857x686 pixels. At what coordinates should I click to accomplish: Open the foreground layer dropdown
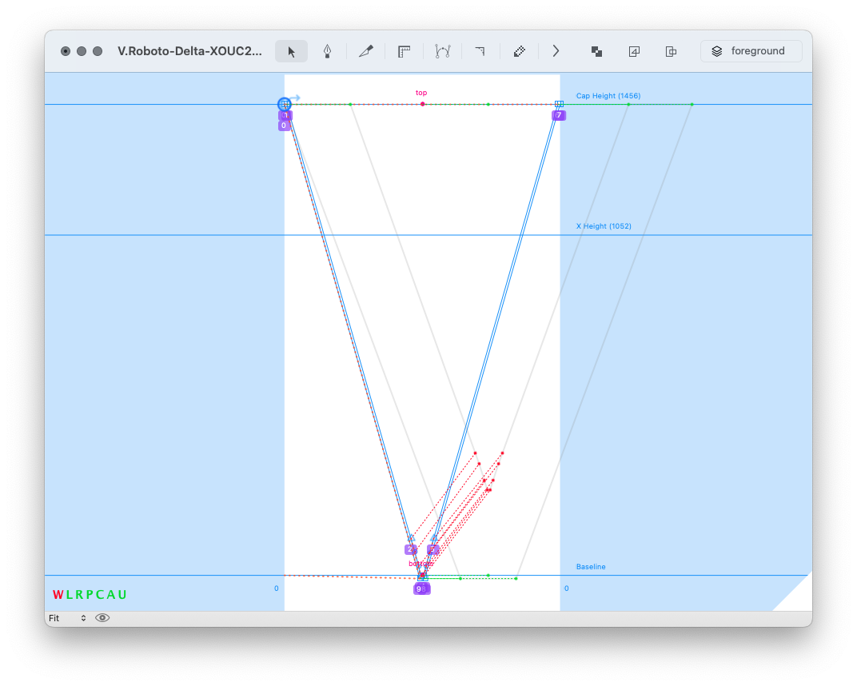coord(751,51)
